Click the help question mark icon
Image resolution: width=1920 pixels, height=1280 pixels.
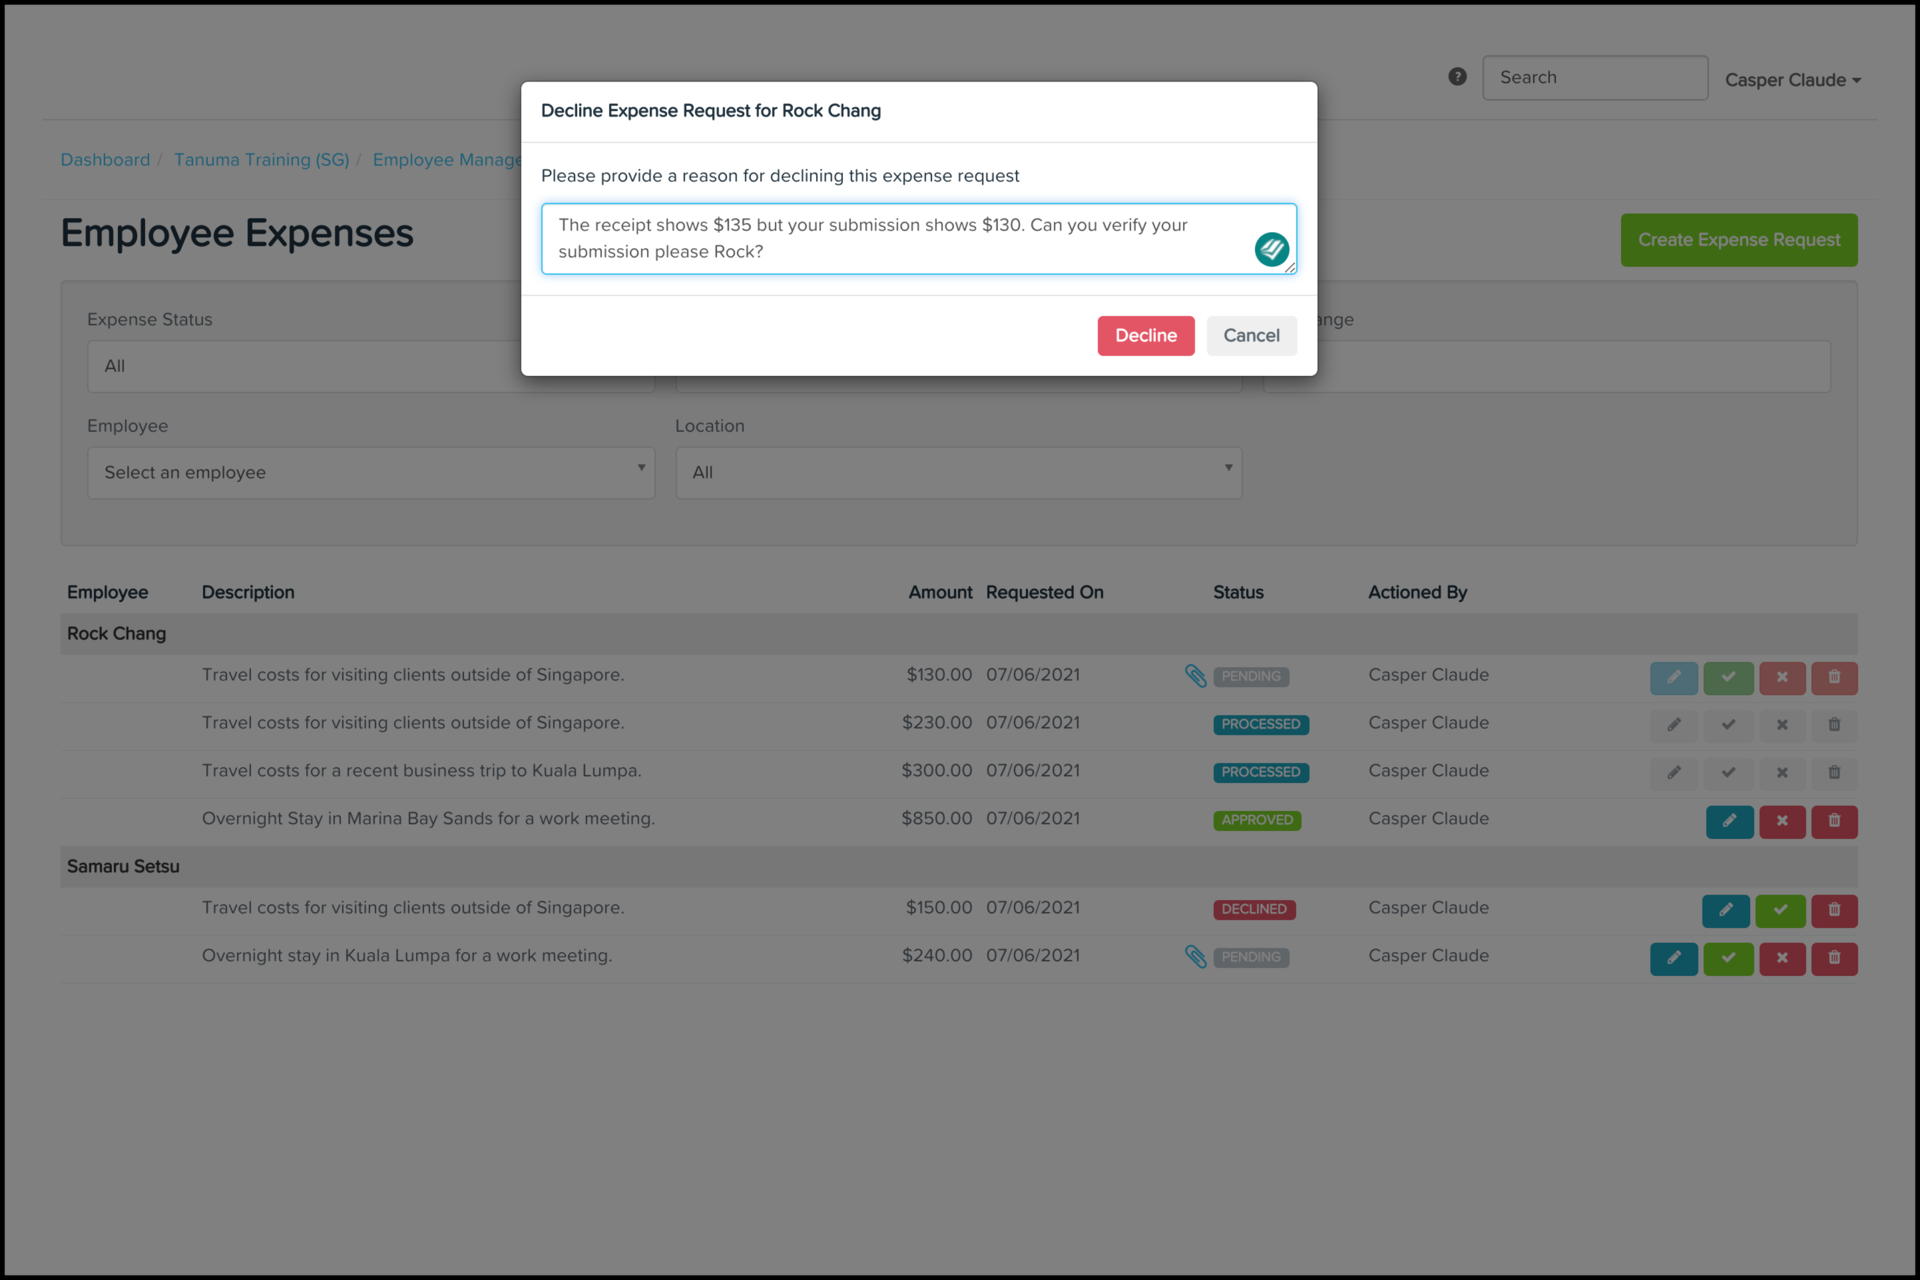tap(1457, 77)
